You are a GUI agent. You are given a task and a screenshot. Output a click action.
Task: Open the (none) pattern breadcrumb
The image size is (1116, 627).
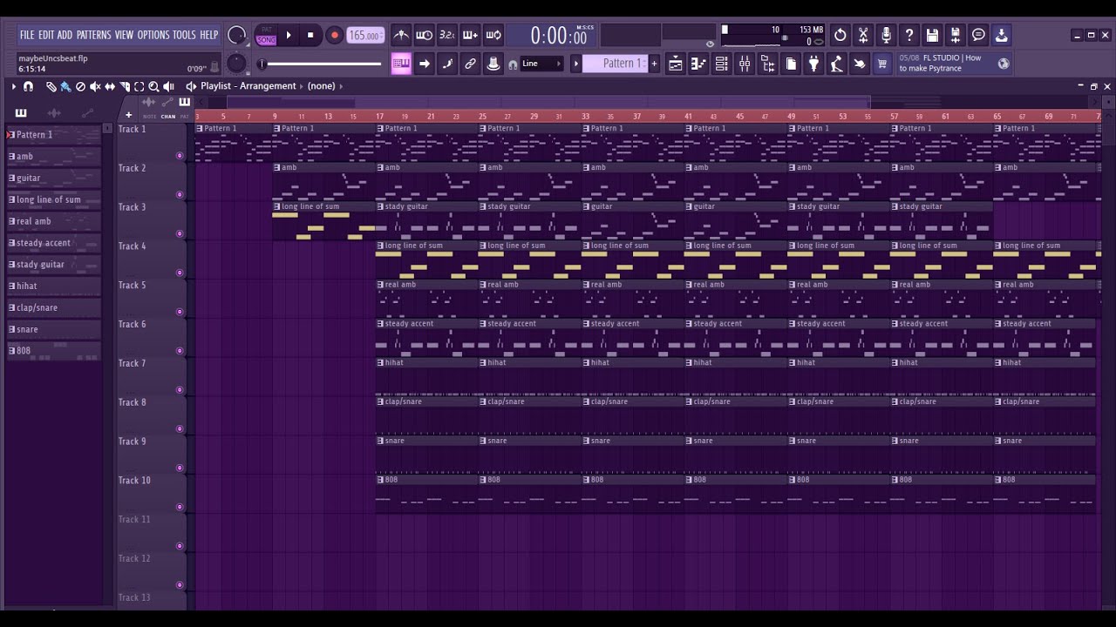(x=322, y=86)
